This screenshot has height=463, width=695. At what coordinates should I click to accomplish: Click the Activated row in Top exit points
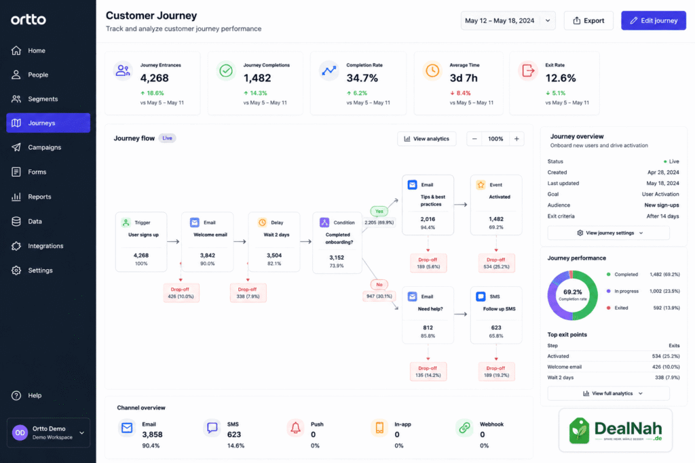tap(613, 356)
